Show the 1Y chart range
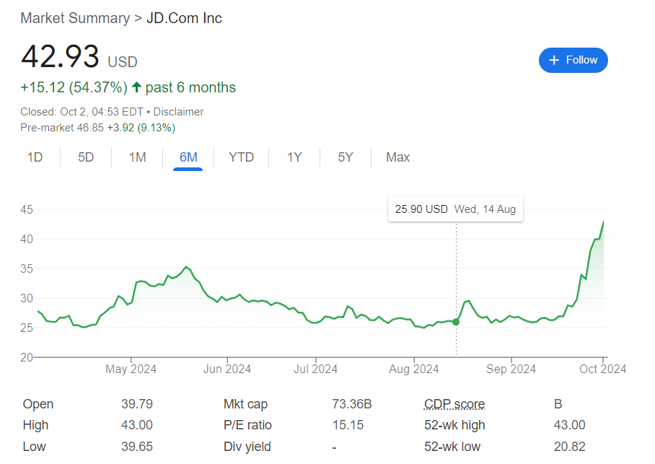The height and width of the screenshot is (464, 655). pyautogui.click(x=294, y=157)
